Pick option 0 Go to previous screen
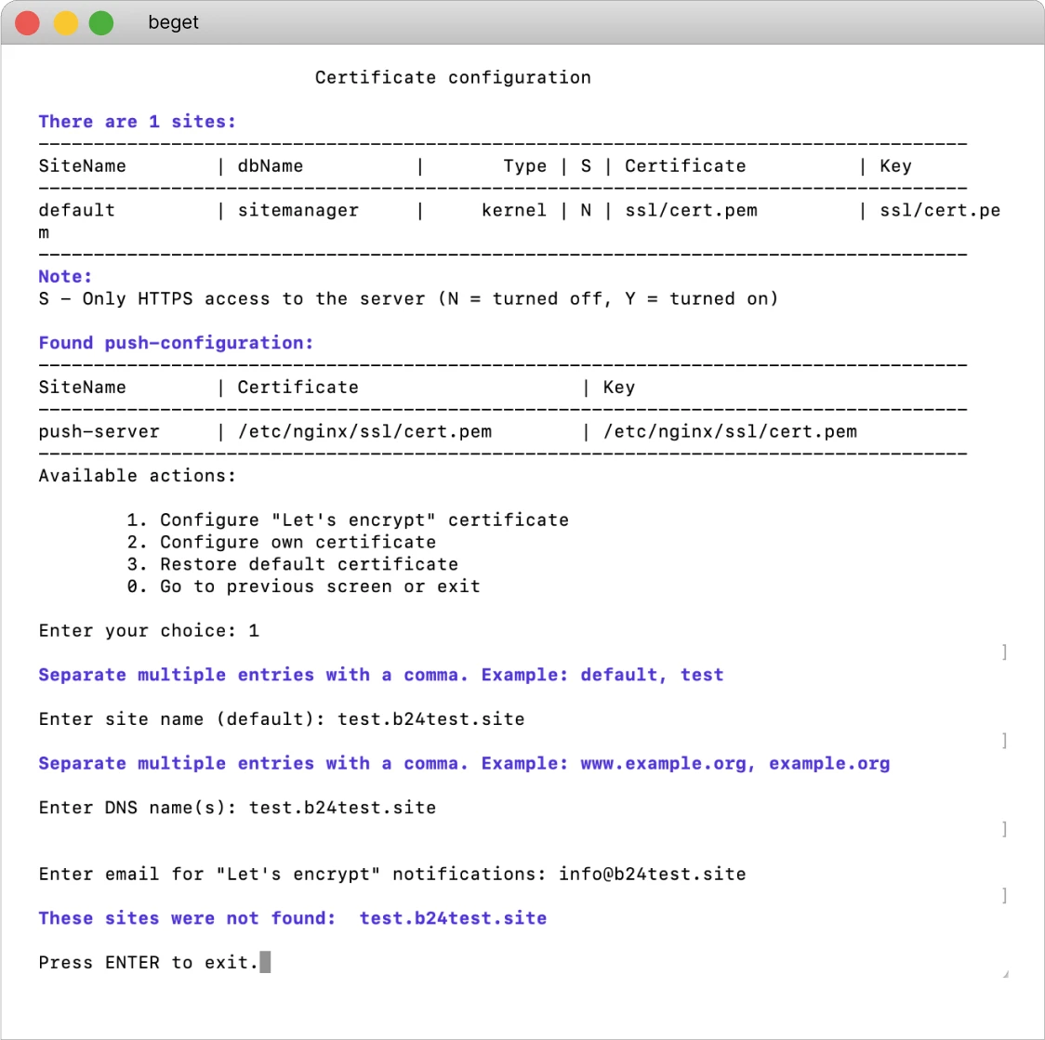The width and height of the screenshot is (1045, 1040). coord(303,586)
